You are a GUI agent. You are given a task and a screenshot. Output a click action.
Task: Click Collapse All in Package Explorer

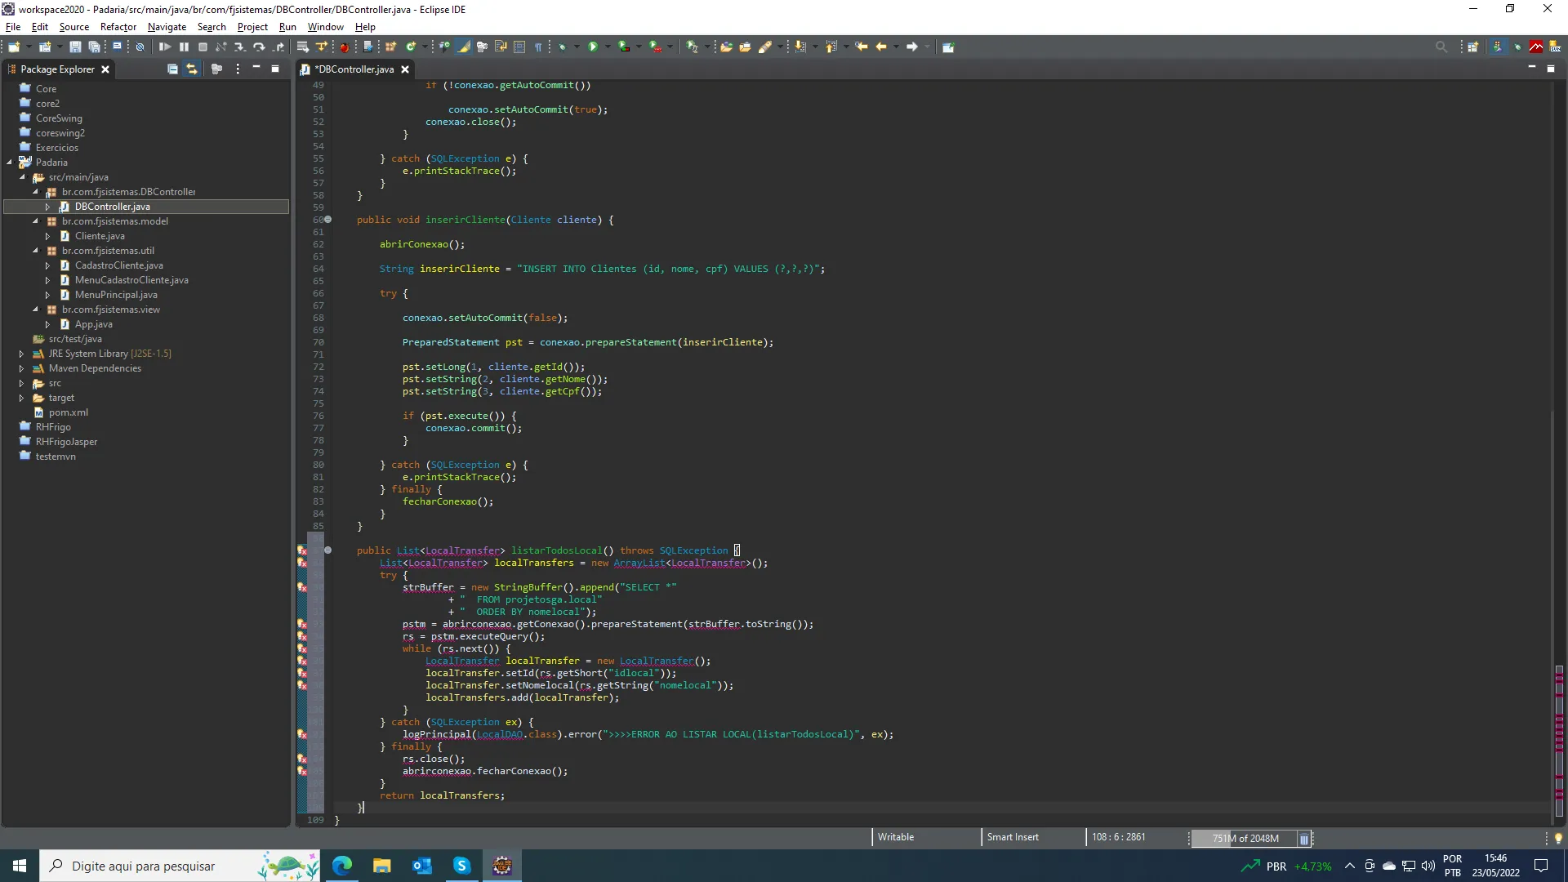pos(172,69)
